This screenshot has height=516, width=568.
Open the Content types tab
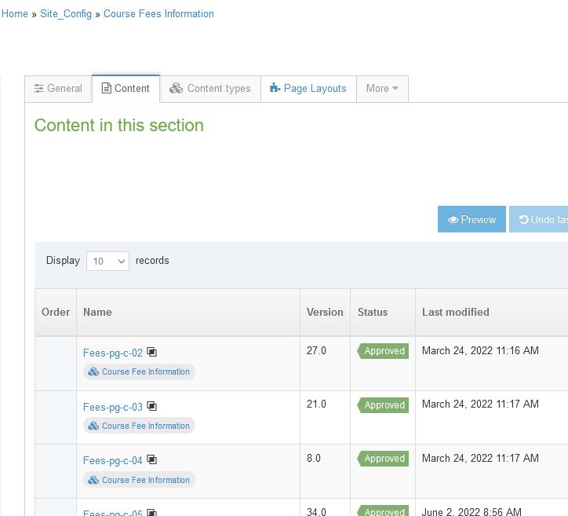pos(210,89)
